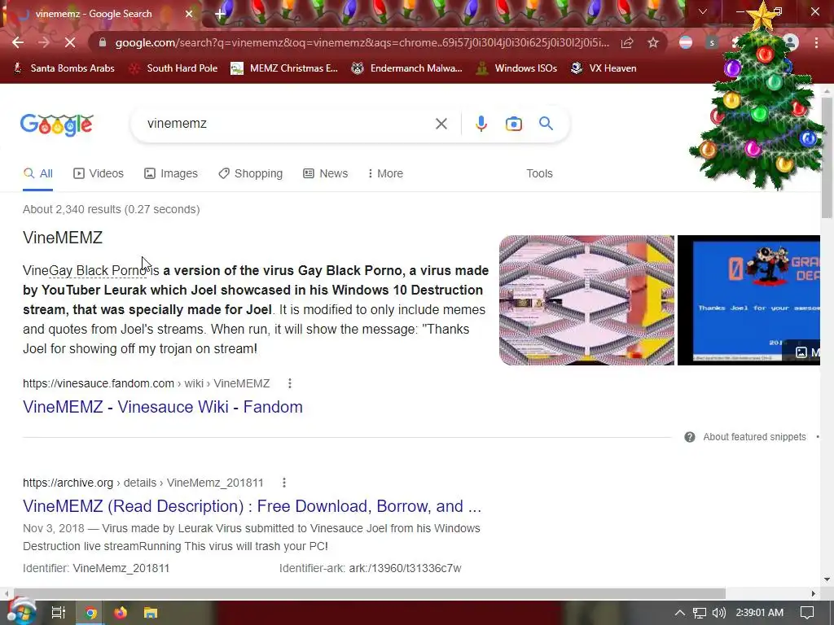Click the scroll right arrow
This screenshot has width=834, height=625.
click(814, 593)
